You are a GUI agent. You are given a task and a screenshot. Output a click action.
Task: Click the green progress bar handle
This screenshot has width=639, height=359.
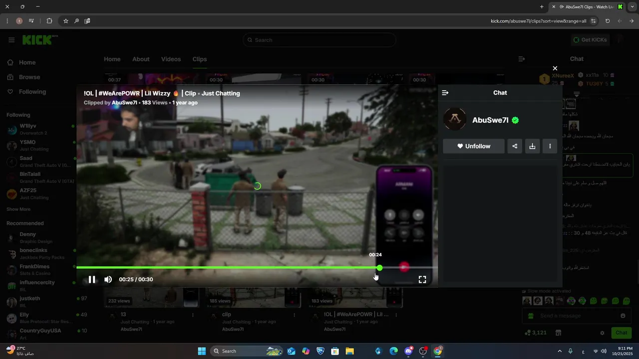380,268
